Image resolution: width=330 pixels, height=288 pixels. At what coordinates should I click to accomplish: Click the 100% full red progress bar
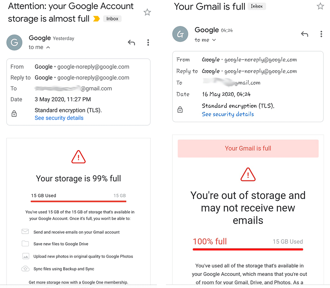[248, 249]
